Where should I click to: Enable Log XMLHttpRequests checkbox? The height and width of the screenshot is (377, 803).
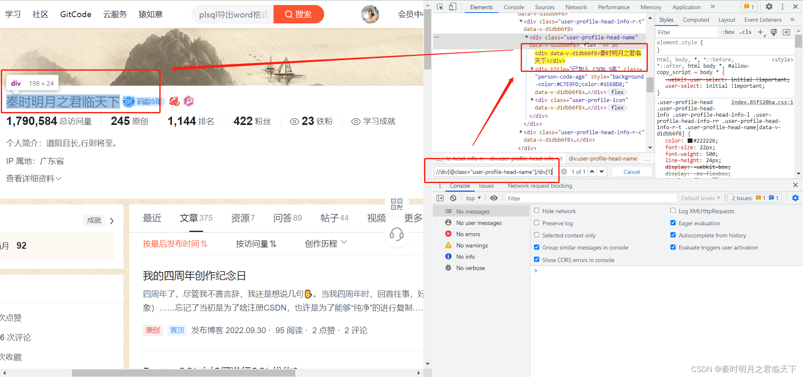[x=673, y=211]
